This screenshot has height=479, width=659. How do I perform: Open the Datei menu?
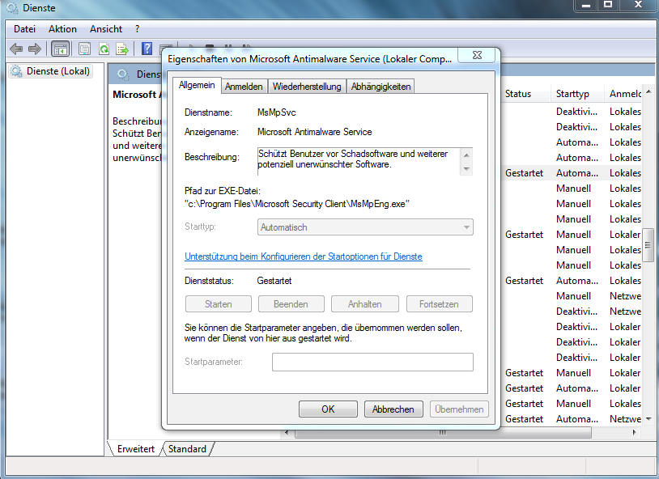(24, 29)
